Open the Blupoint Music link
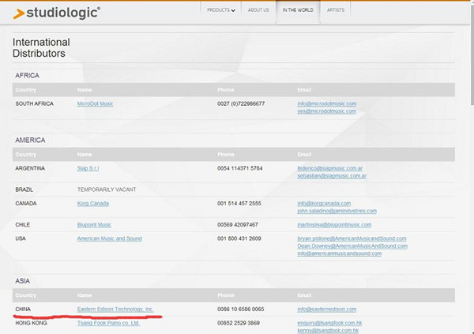474x334 pixels. click(94, 224)
